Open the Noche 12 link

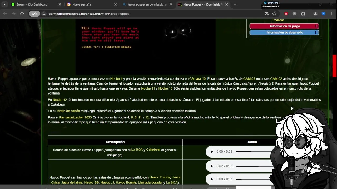[x=60, y=100]
